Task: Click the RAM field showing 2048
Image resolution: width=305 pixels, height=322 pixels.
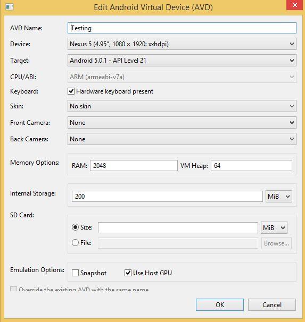Action: click(x=134, y=166)
